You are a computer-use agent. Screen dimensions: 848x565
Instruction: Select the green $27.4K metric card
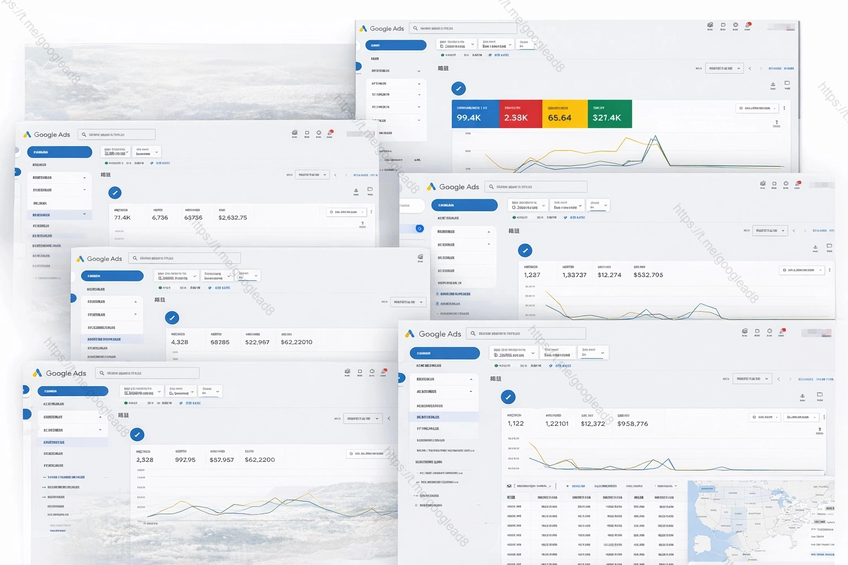pos(610,114)
